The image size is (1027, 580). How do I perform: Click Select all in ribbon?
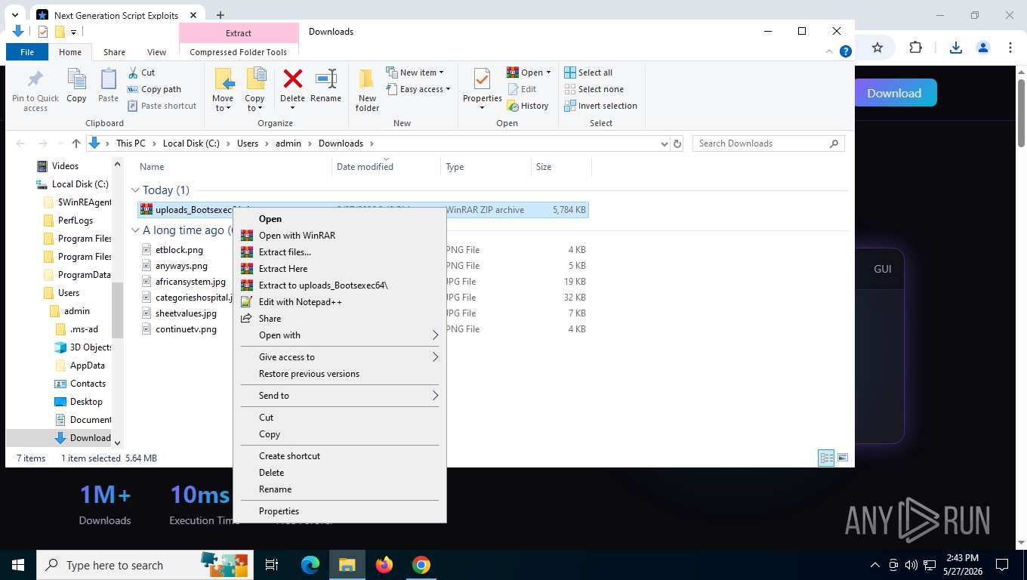click(588, 72)
